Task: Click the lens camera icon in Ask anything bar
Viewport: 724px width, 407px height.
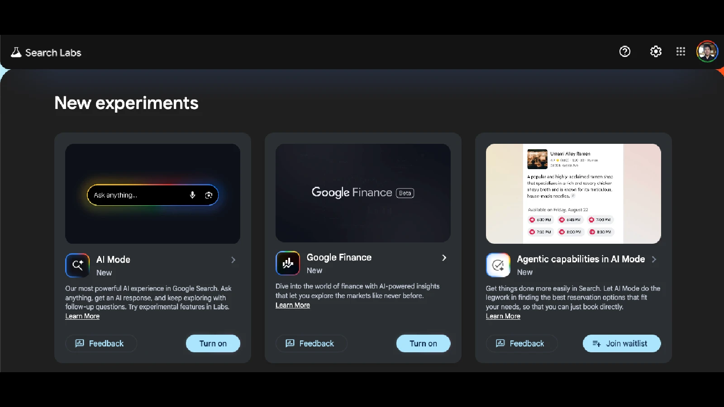Action: 209,195
